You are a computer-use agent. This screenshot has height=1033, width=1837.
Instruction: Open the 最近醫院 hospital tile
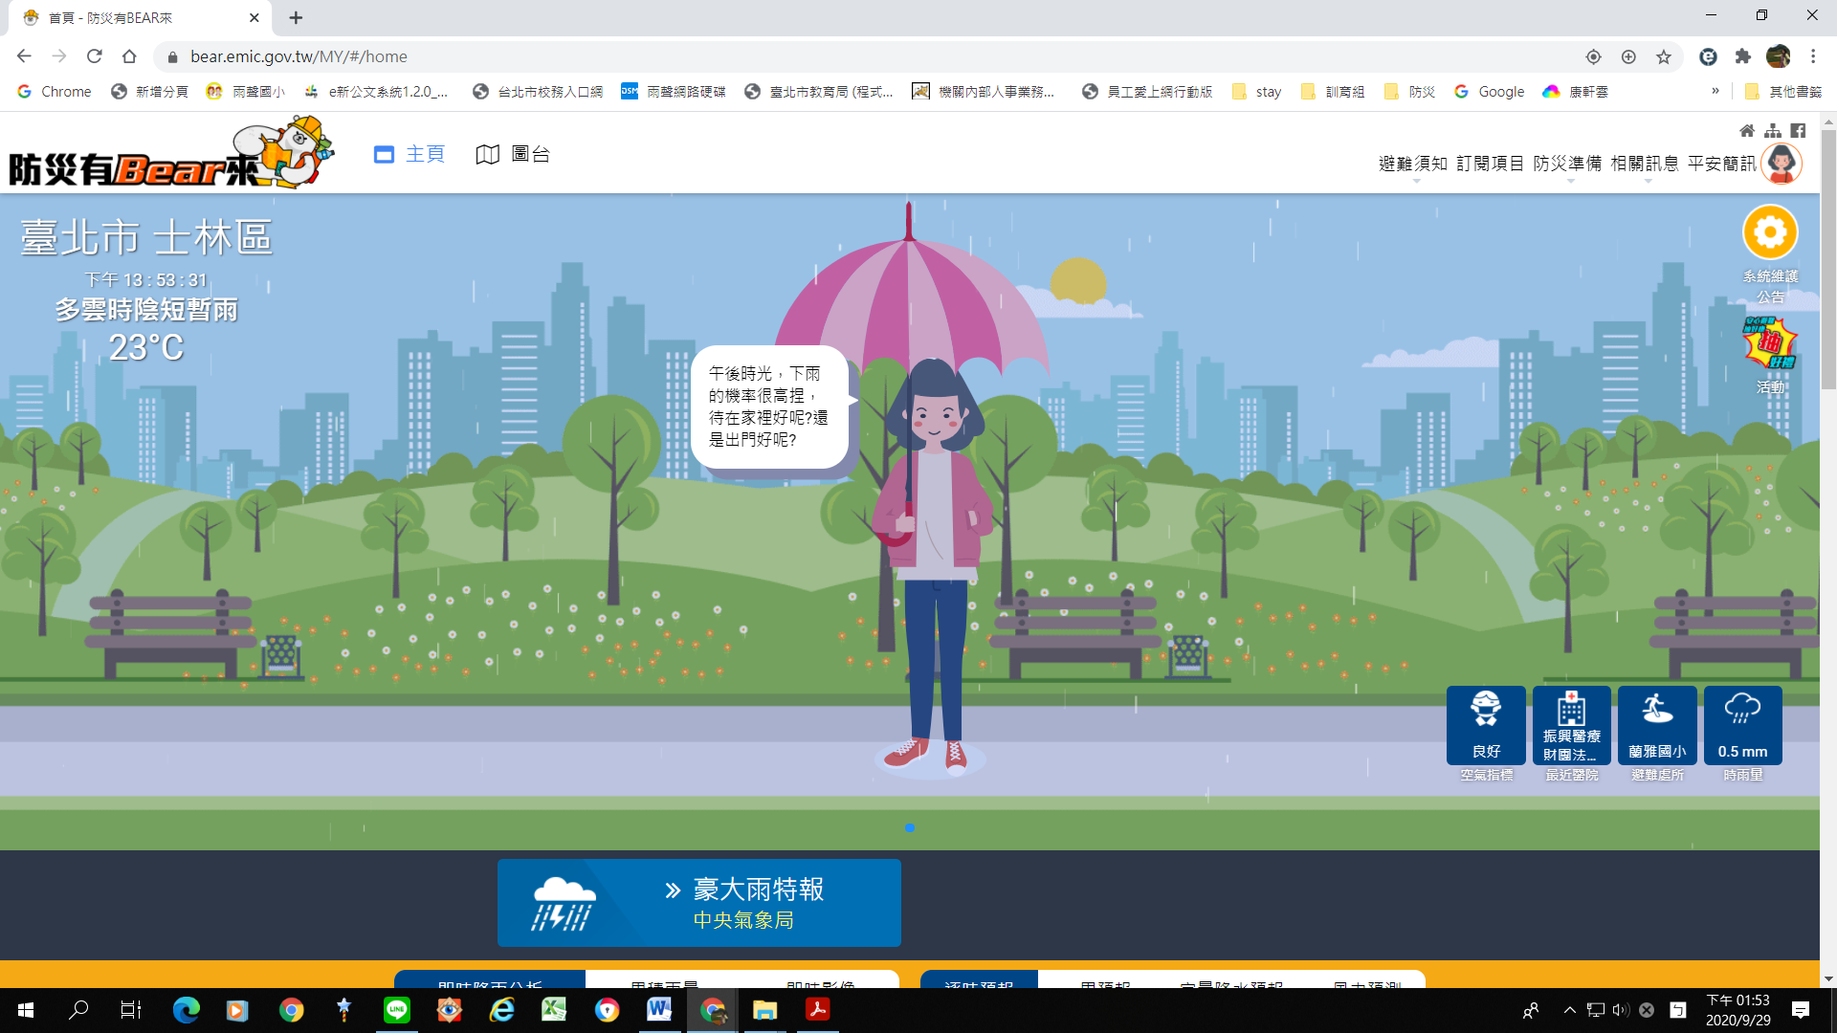tap(1571, 725)
